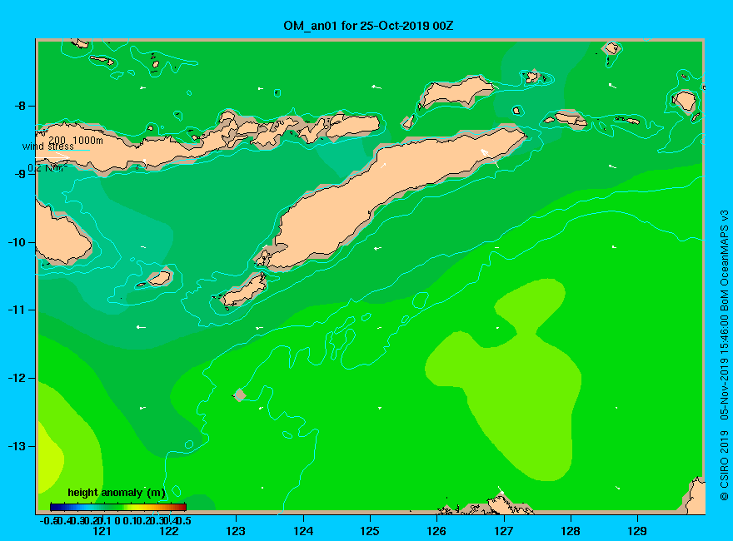This screenshot has width=733, height=541.
Task: Select latitude label -9 on y-axis
Action: coord(20,174)
